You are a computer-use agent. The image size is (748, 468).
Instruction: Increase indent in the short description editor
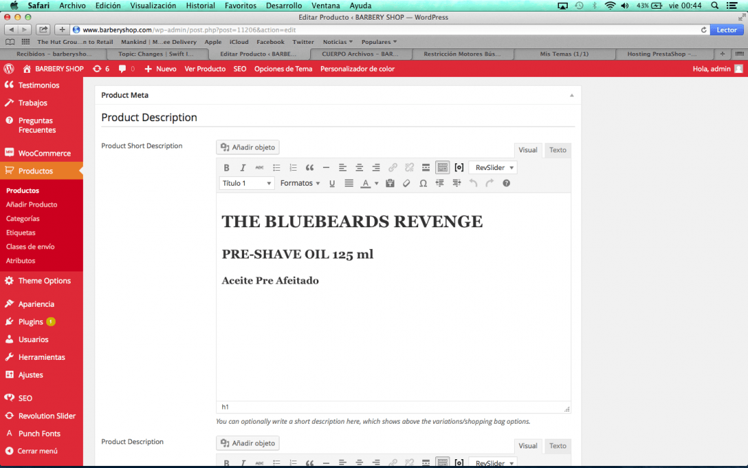coord(456,183)
